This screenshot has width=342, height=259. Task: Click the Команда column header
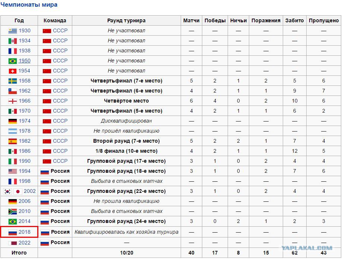click(x=55, y=20)
